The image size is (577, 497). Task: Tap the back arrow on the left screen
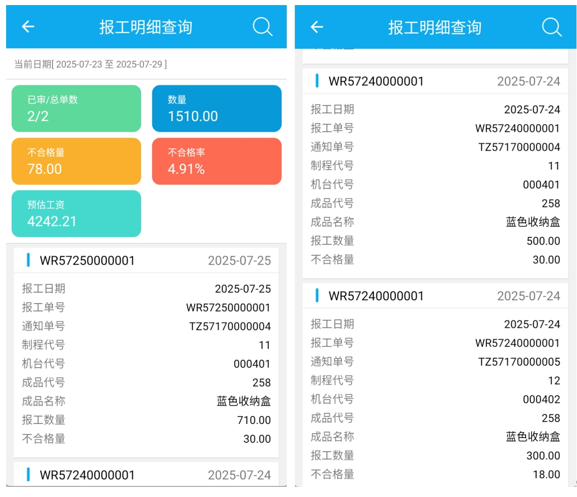[28, 27]
